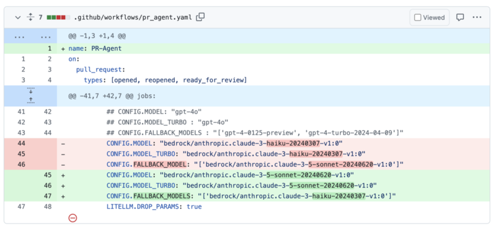
Task: Click new line number 1
Action: [49, 49]
